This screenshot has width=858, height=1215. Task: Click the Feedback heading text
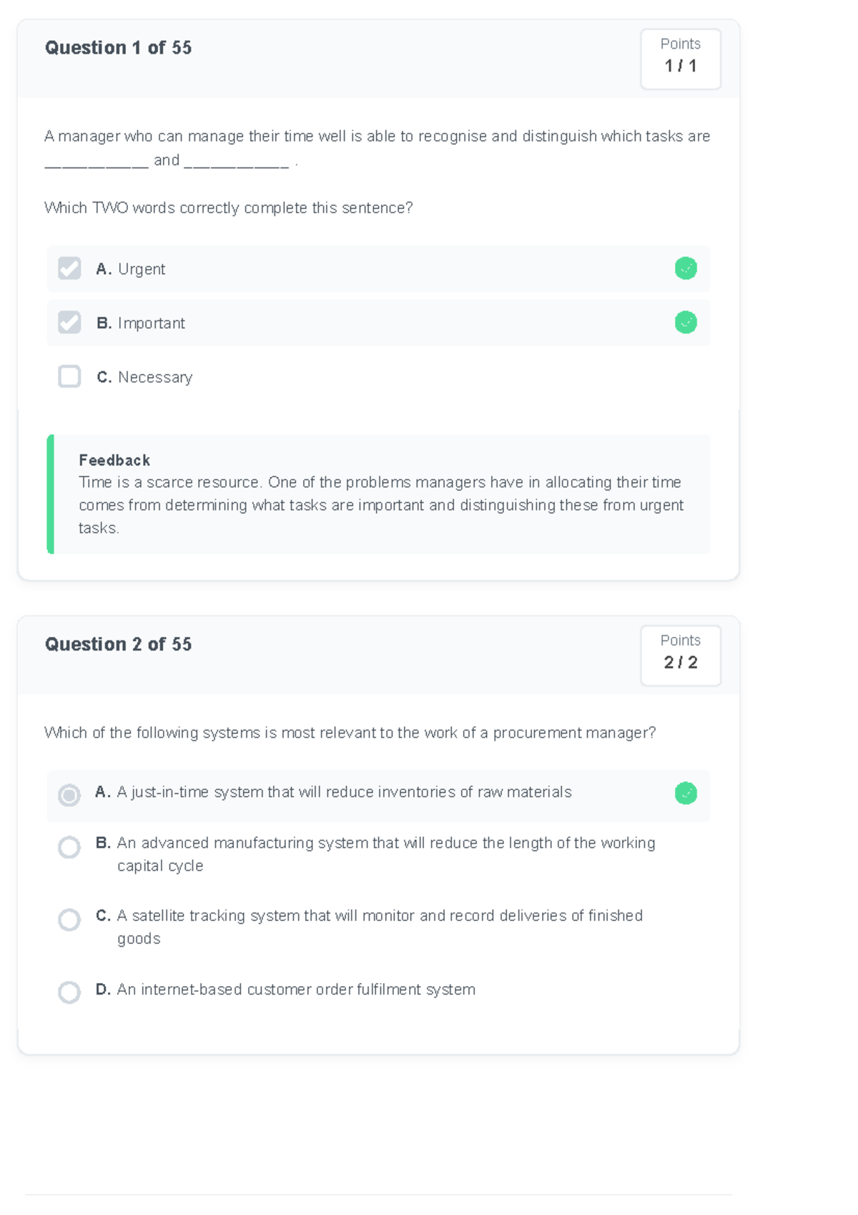(x=114, y=460)
